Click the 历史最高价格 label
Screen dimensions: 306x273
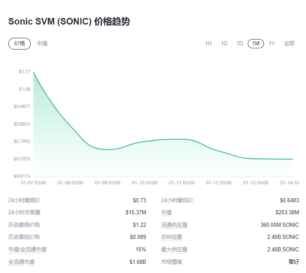24,225
